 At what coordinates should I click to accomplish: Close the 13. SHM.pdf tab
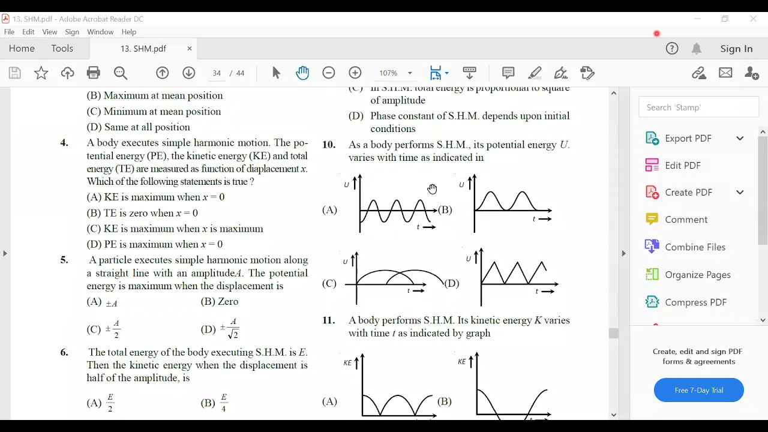tap(190, 49)
